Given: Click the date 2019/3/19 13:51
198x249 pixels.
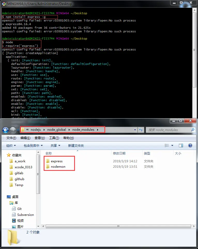Looking at the screenshot, I should 125,166.
